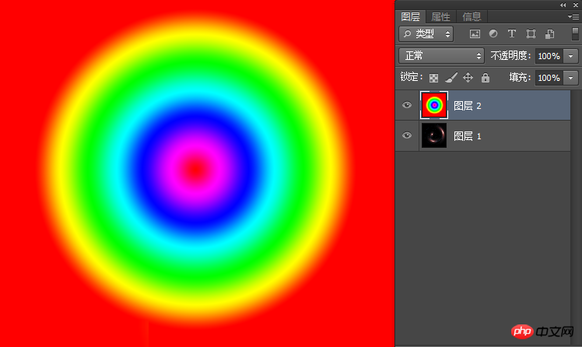Filter for shape layers icon
The image size is (582, 347).
[x=531, y=34]
